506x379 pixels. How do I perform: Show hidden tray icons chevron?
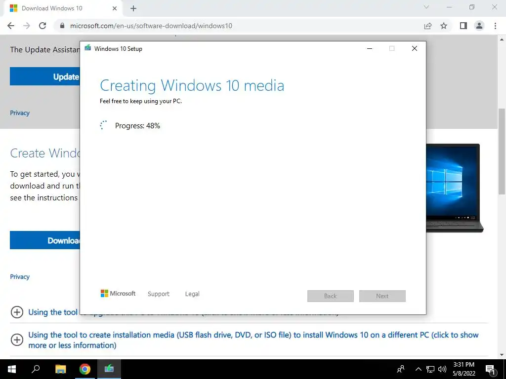coord(418,369)
